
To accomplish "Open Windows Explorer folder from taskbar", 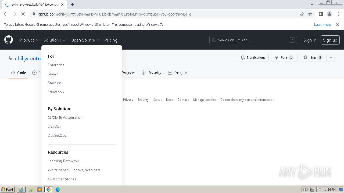I will pyautogui.click(x=30, y=190).
